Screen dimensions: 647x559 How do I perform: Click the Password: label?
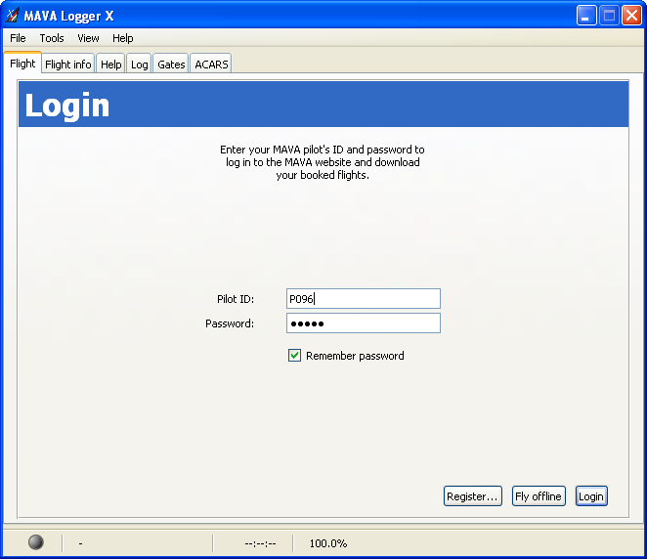pyautogui.click(x=230, y=323)
